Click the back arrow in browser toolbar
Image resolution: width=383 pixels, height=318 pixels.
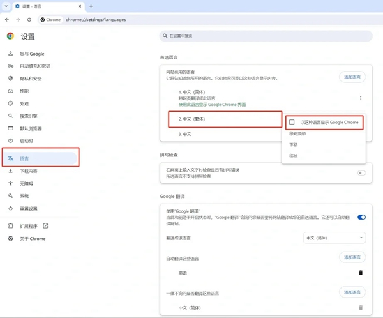point(7,20)
